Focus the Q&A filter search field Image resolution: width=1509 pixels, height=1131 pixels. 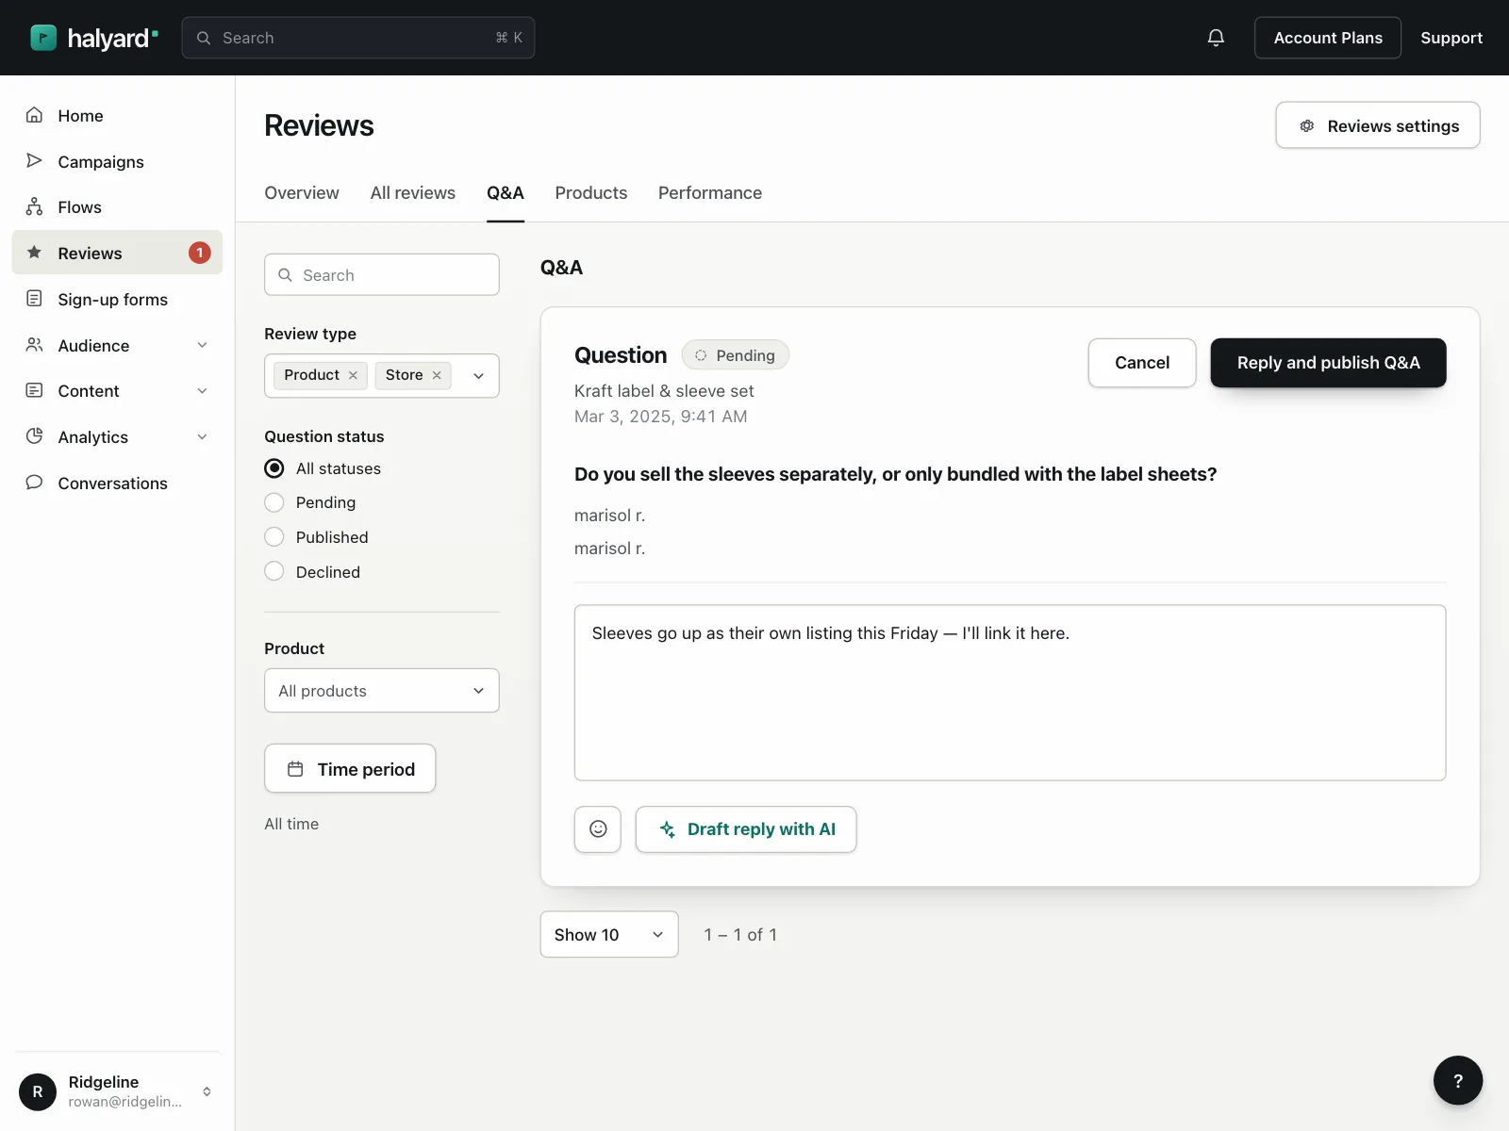tap(382, 275)
